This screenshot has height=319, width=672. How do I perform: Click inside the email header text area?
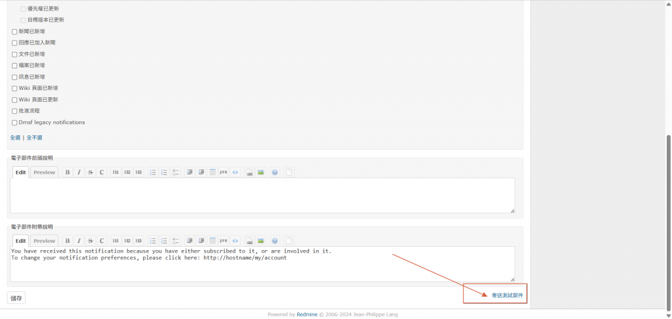tap(262, 196)
